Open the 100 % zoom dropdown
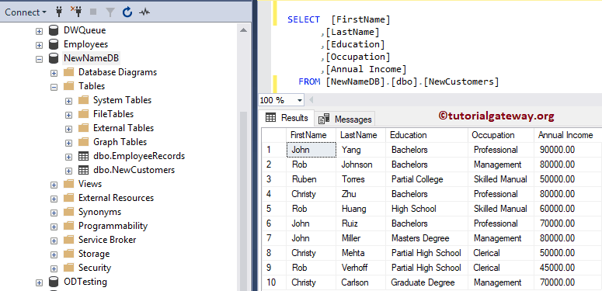602x291 pixels. [x=300, y=100]
